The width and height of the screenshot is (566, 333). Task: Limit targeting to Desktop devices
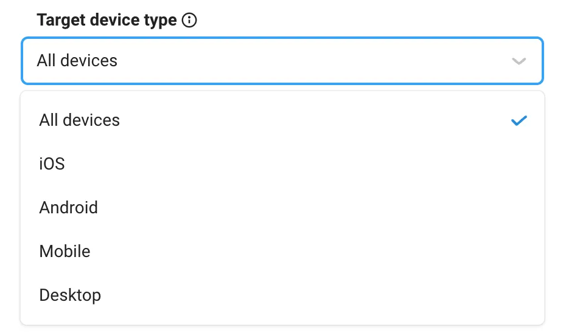coord(282,295)
